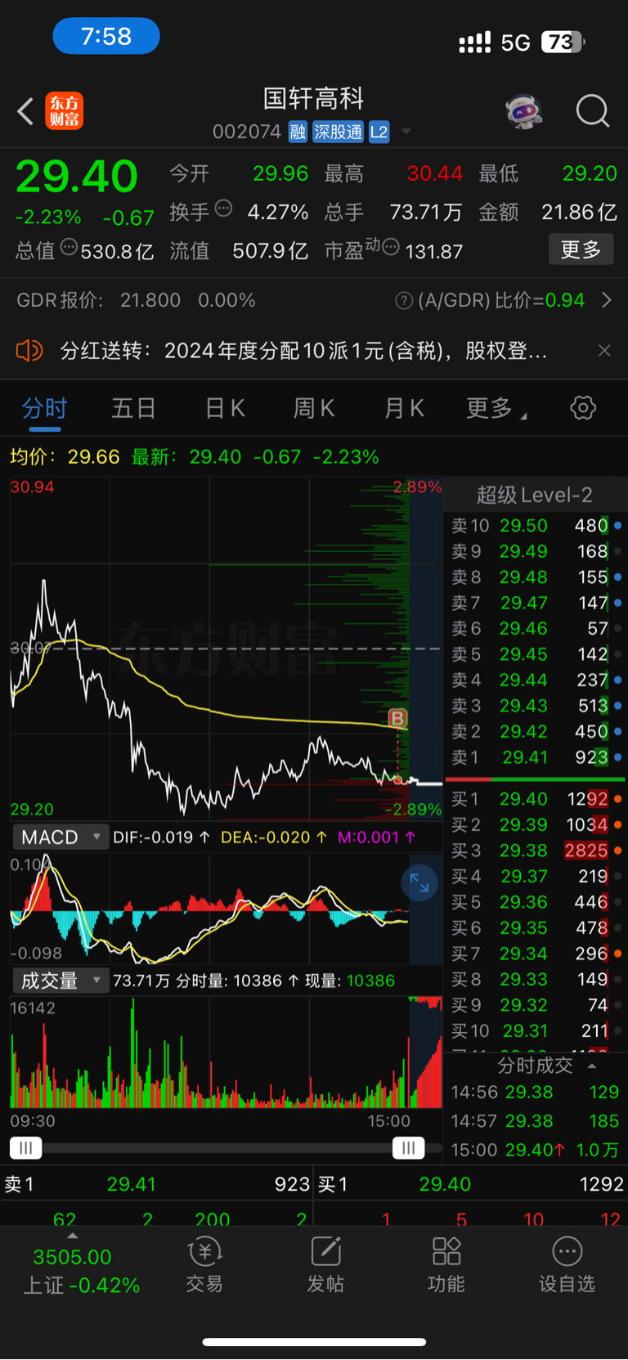628x1360 pixels.
Task: Tap the 15:00 29.40 trade record
Action: coord(536,1151)
